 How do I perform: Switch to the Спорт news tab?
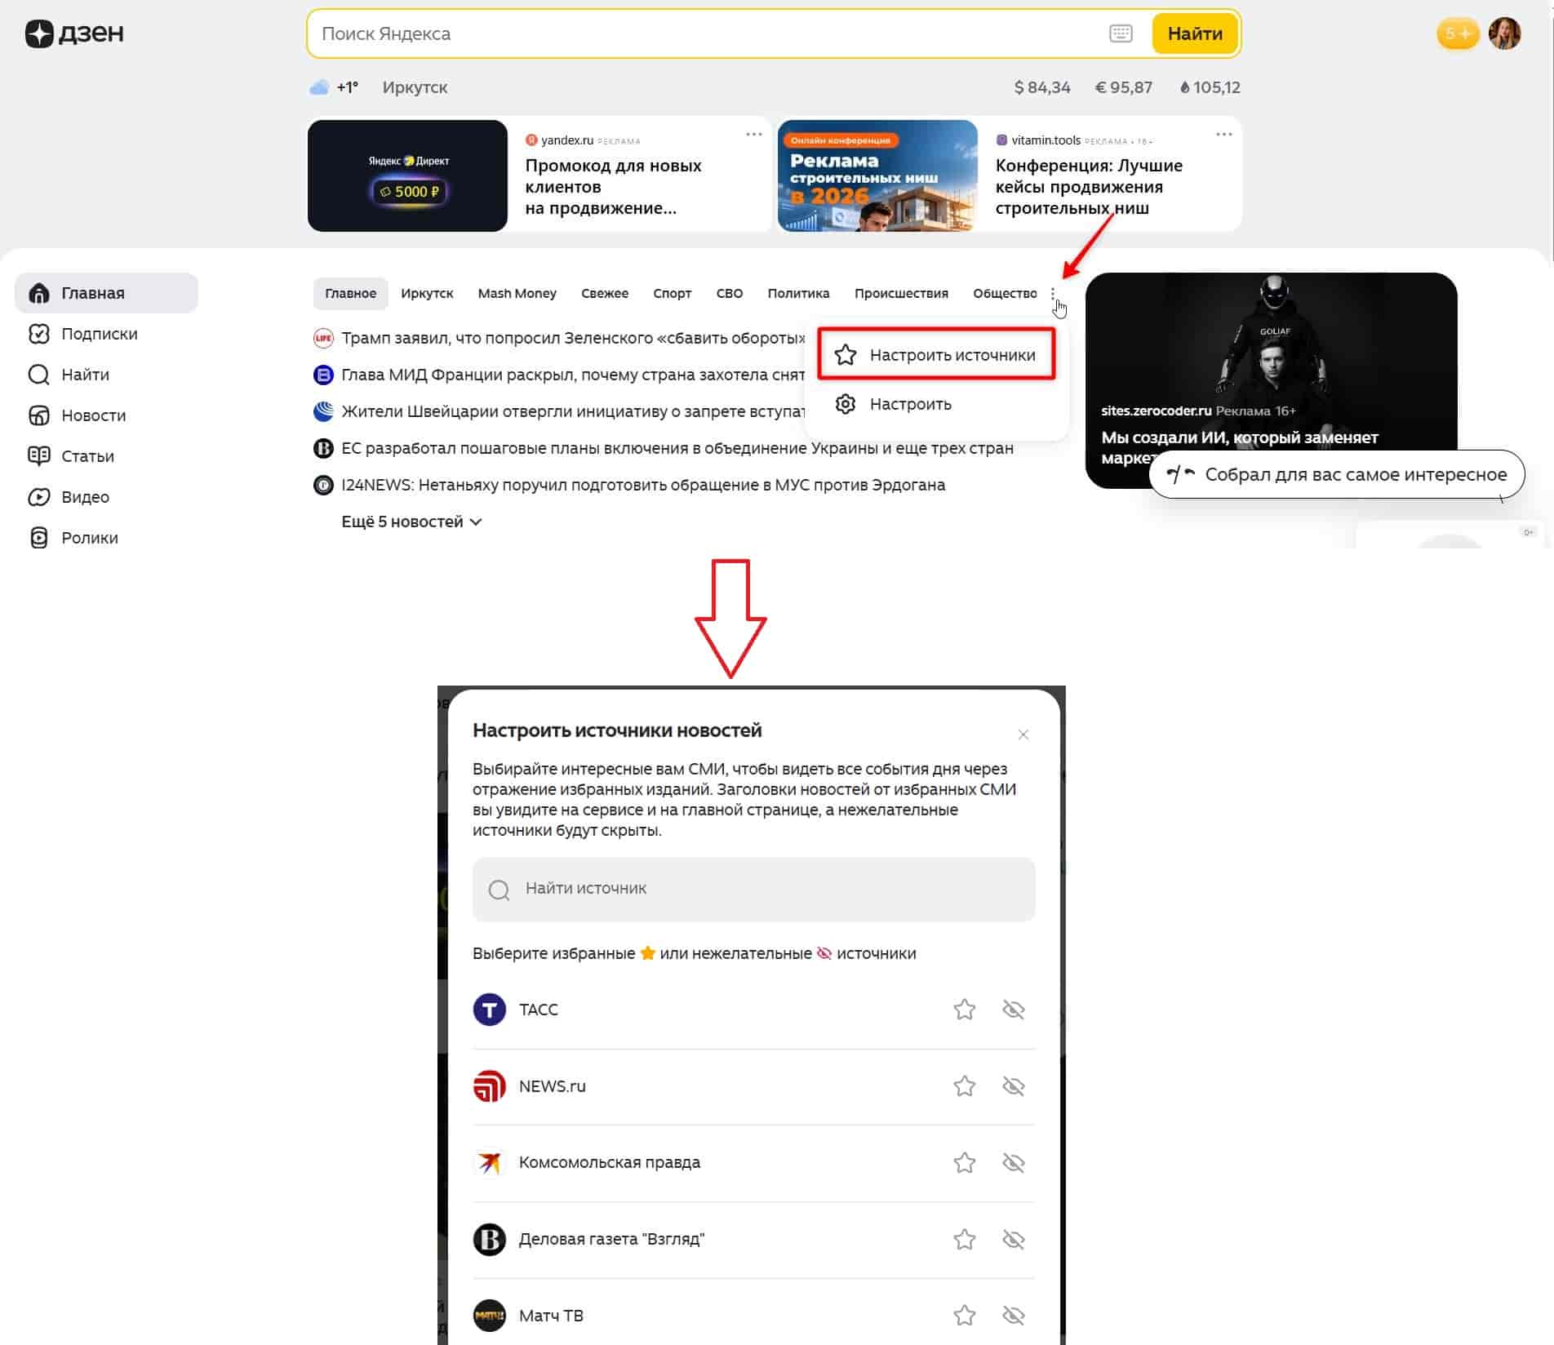coord(672,293)
